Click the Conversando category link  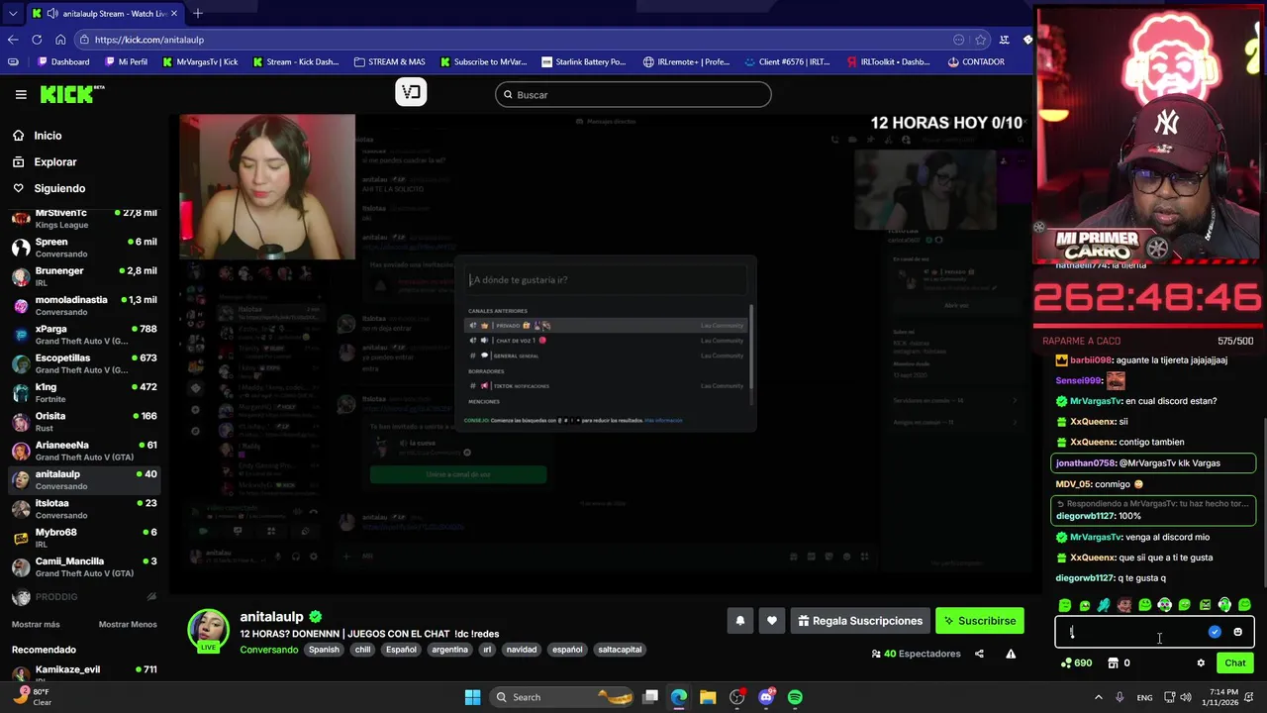point(269,650)
